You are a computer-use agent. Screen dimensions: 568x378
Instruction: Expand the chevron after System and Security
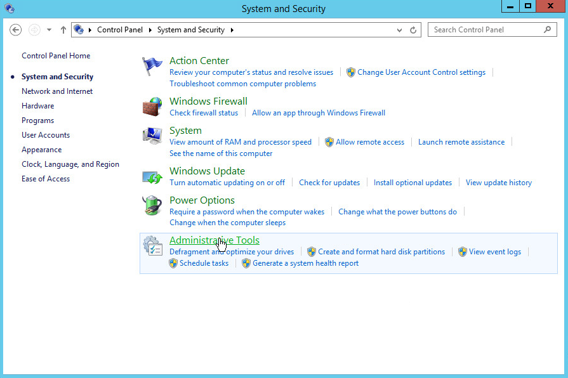pos(232,30)
